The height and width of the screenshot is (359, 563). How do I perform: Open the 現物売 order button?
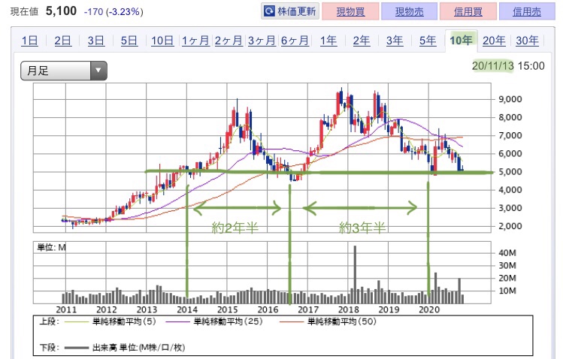(410, 11)
